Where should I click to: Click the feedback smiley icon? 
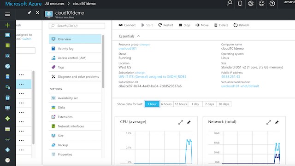(x=261, y=4)
